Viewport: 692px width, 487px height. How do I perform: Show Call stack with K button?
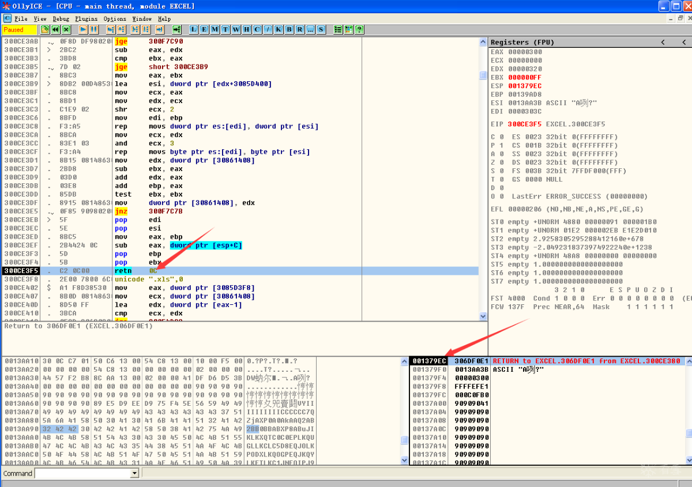(x=279, y=29)
